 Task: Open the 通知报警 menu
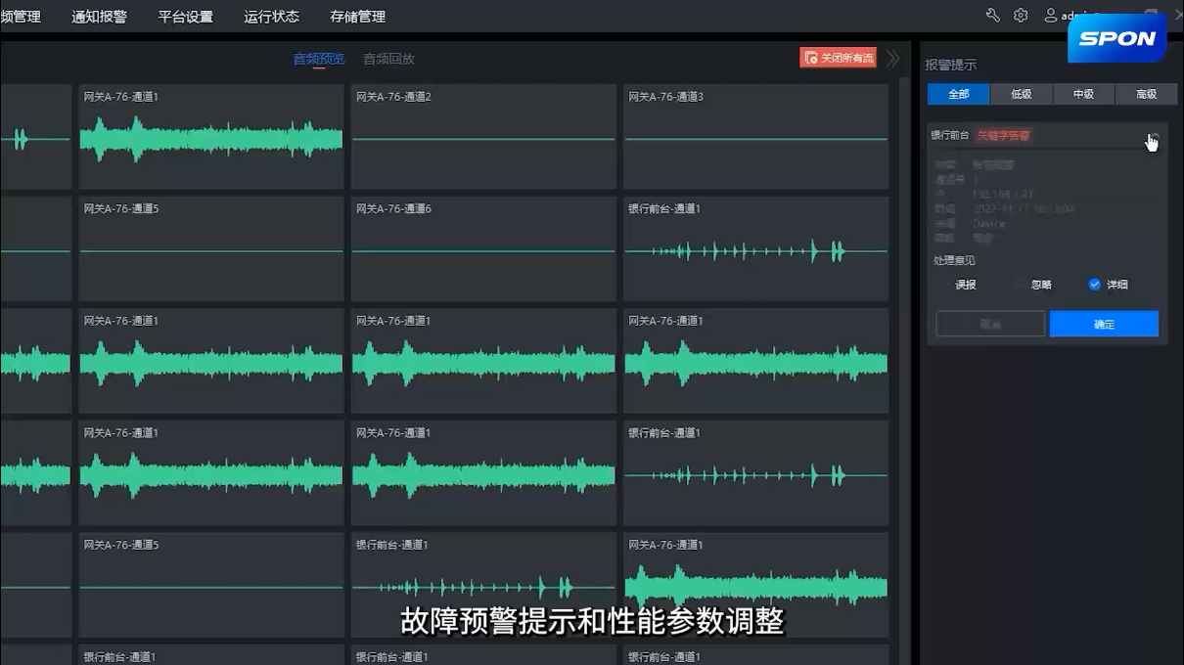(99, 17)
